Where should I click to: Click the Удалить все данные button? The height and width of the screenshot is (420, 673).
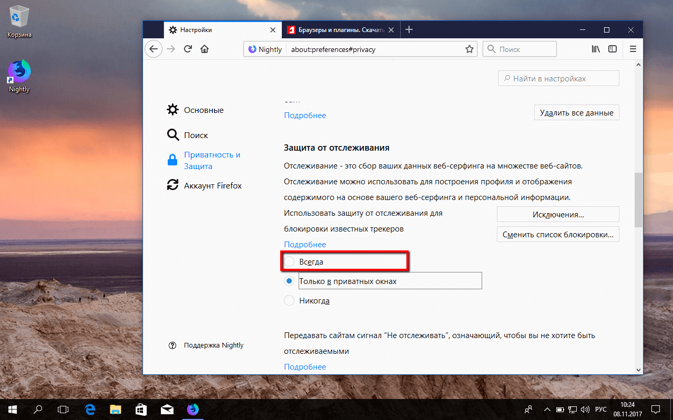click(576, 112)
